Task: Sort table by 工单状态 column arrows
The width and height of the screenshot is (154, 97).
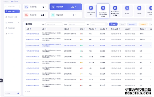Action: [x=146, y=29]
